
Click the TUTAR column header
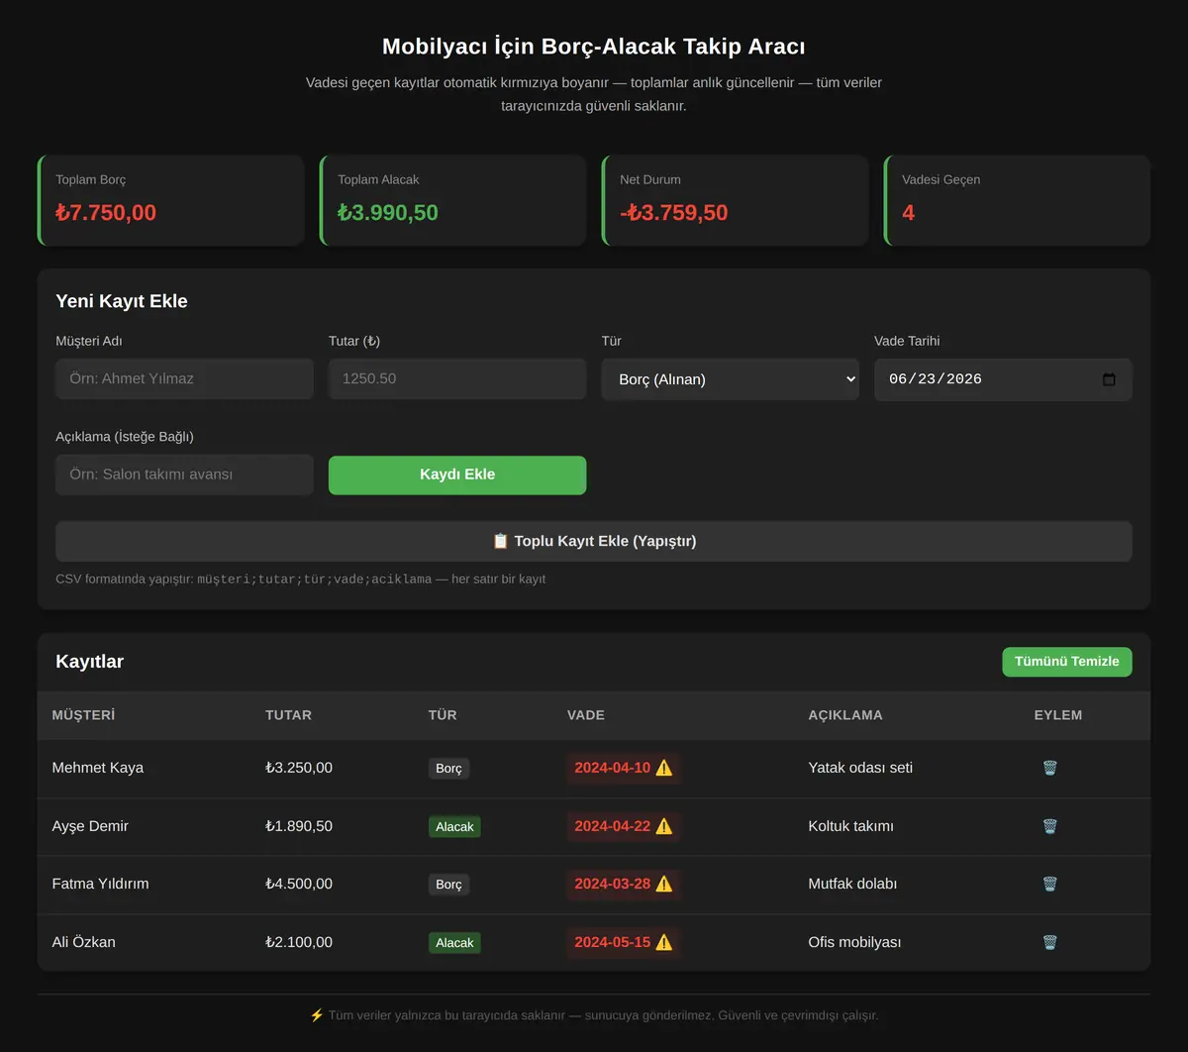click(288, 715)
